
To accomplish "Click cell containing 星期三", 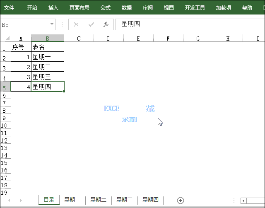I will click(x=48, y=77).
